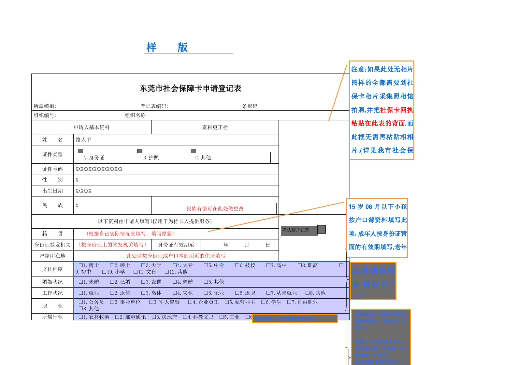Check industry 4.科教文卫

(185, 317)
